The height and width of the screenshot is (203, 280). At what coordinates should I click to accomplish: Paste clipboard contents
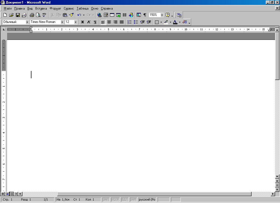pos(65,15)
